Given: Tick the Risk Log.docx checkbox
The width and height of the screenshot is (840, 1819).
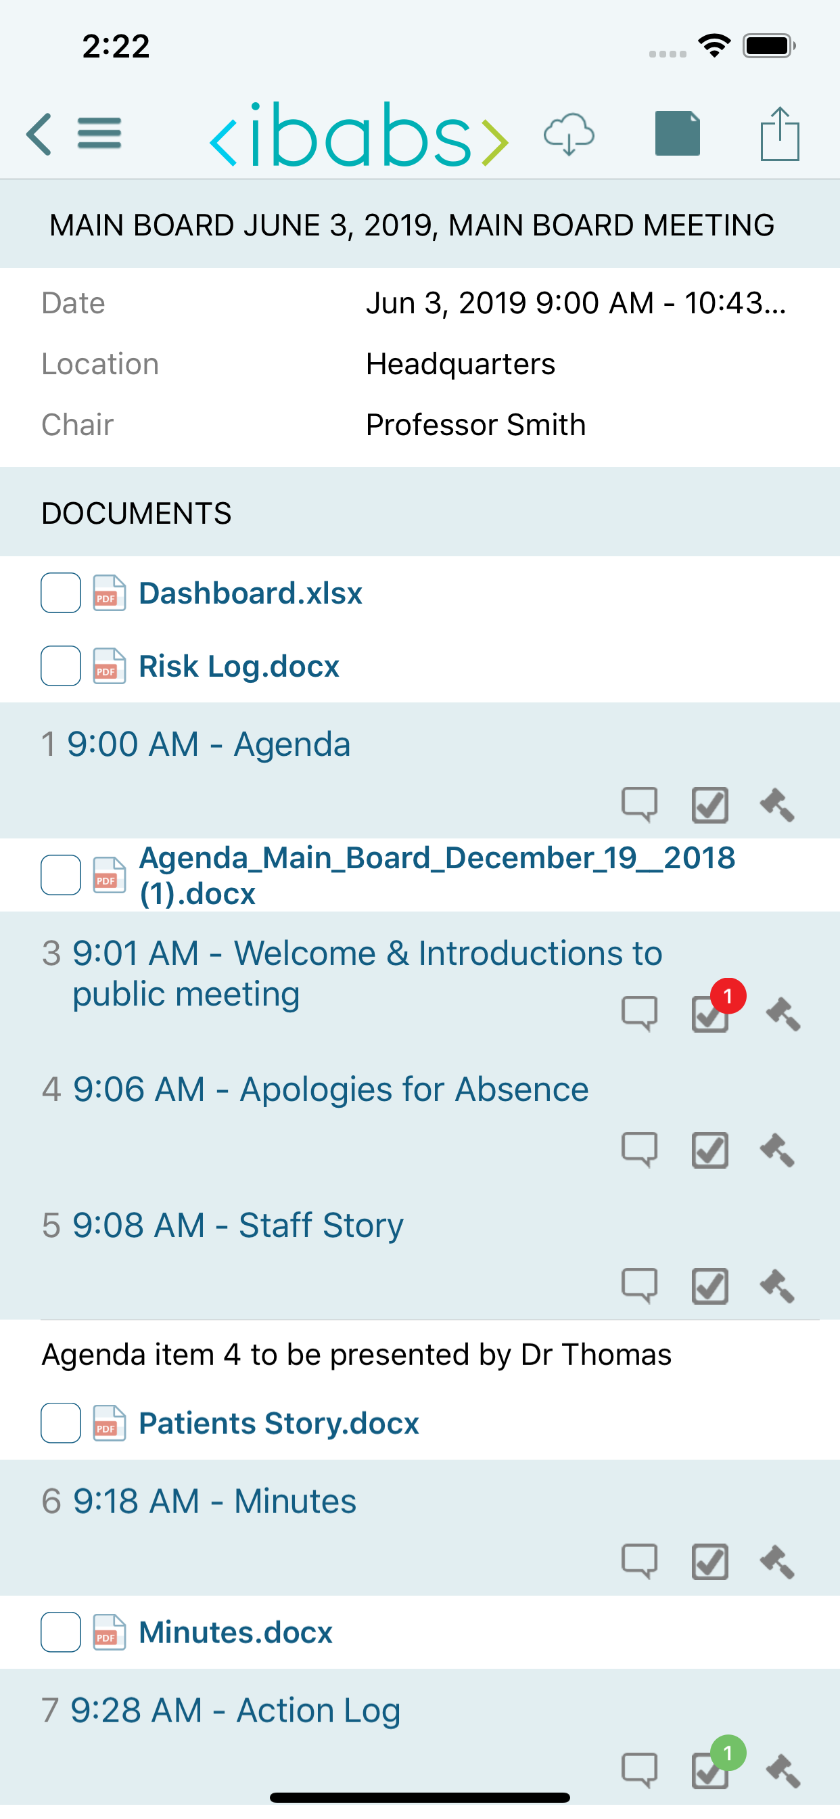Looking at the screenshot, I should (61, 666).
